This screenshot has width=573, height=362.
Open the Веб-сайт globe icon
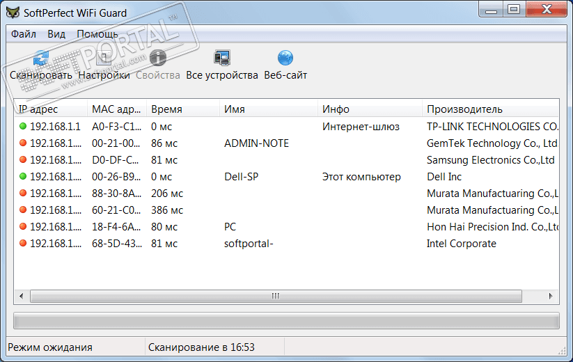(285, 58)
